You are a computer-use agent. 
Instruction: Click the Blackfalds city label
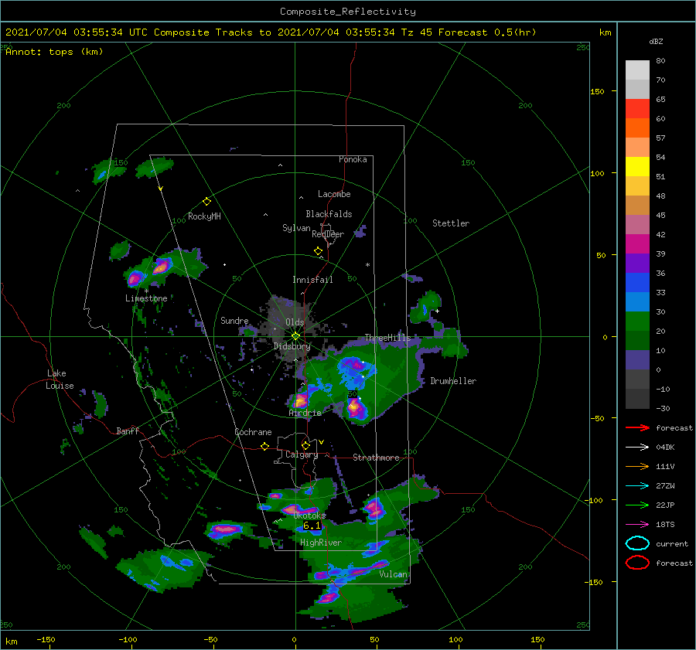(329, 214)
